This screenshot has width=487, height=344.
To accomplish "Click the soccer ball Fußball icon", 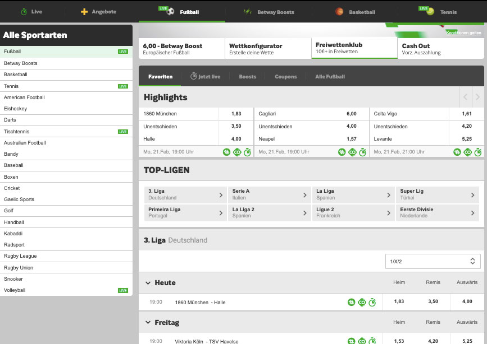I will coord(170,12).
